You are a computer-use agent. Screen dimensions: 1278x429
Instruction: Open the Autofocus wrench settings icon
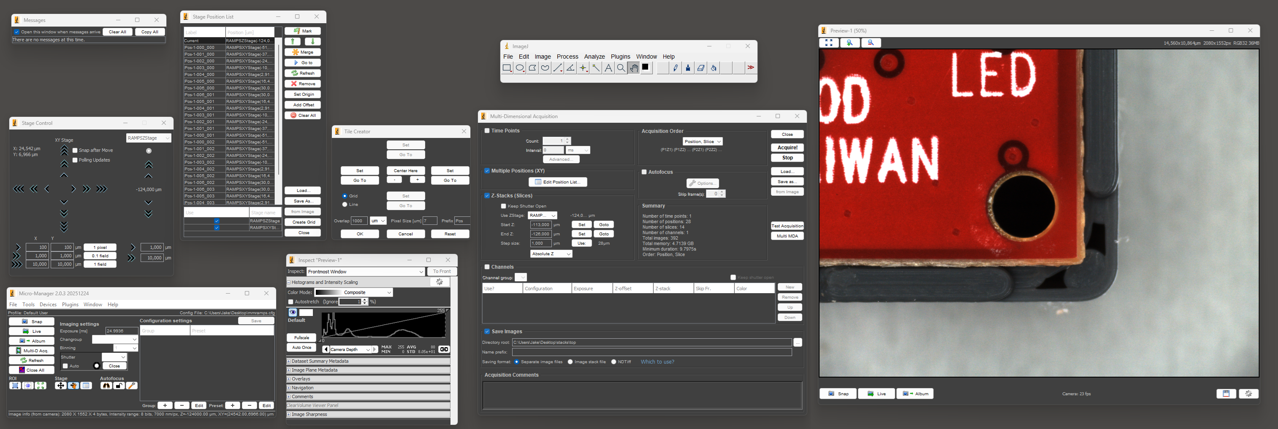[131, 386]
